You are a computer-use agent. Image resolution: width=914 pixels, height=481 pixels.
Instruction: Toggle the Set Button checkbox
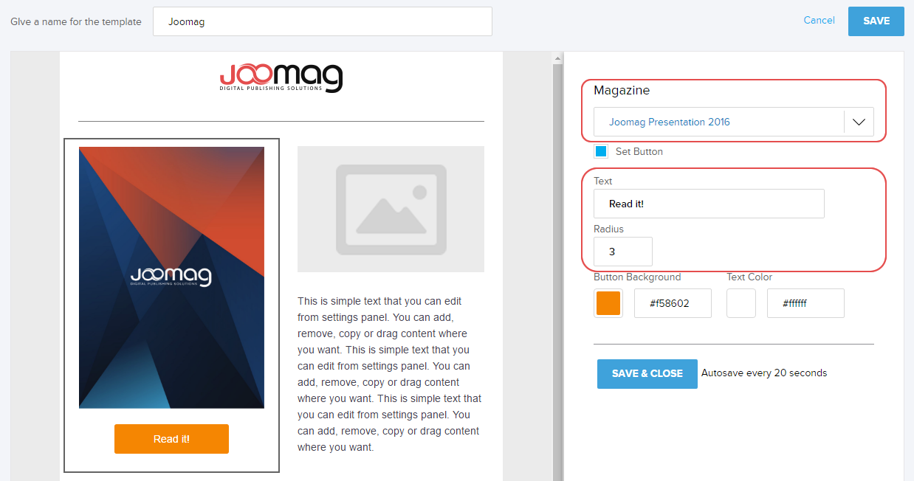601,151
